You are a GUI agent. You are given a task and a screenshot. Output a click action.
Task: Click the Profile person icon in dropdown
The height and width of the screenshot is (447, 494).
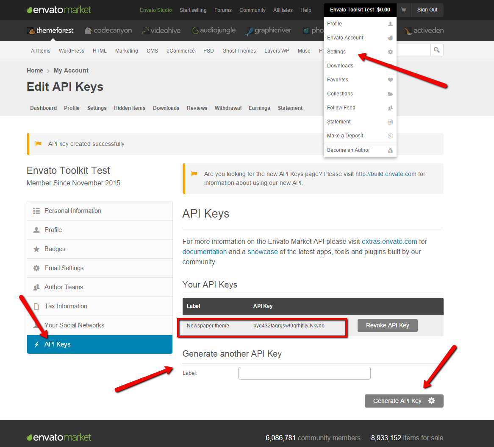(x=390, y=24)
